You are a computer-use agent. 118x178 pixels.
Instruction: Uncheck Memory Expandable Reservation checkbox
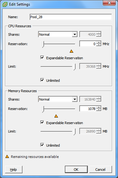point(42,122)
